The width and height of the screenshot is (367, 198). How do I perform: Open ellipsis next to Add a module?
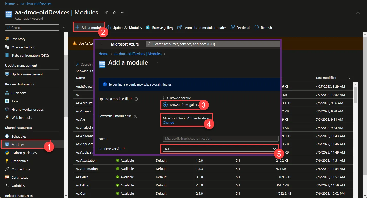pyautogui.click(x=156, y=62)
